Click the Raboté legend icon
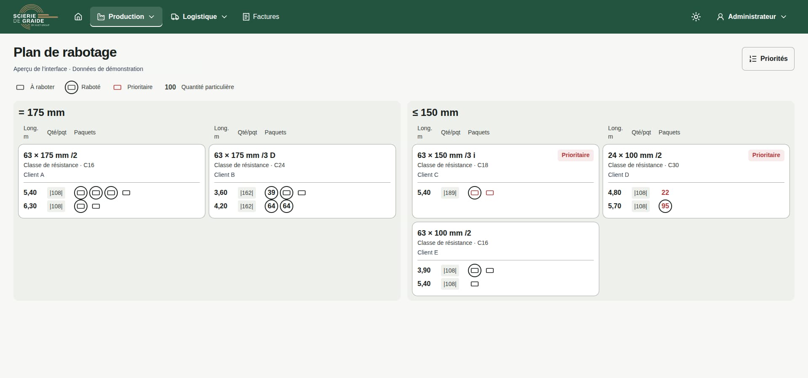Viewport: 808px width, 378px height. tap(72, 87)
